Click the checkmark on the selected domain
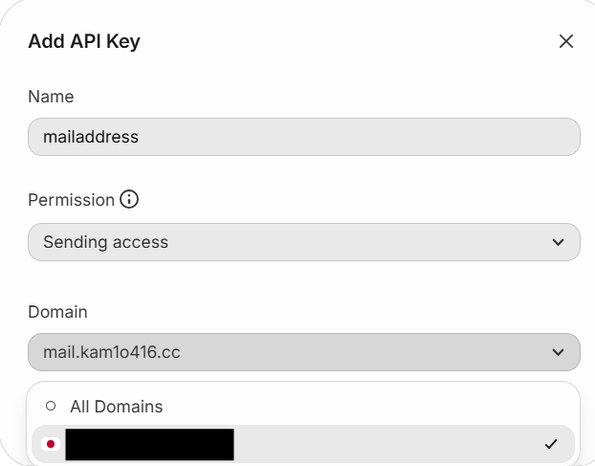The image size is (595, 466). pyautogui.click(x=550, y=444)
